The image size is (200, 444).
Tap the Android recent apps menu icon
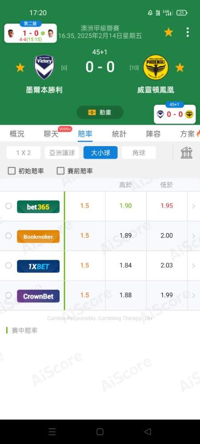point(52,432)
